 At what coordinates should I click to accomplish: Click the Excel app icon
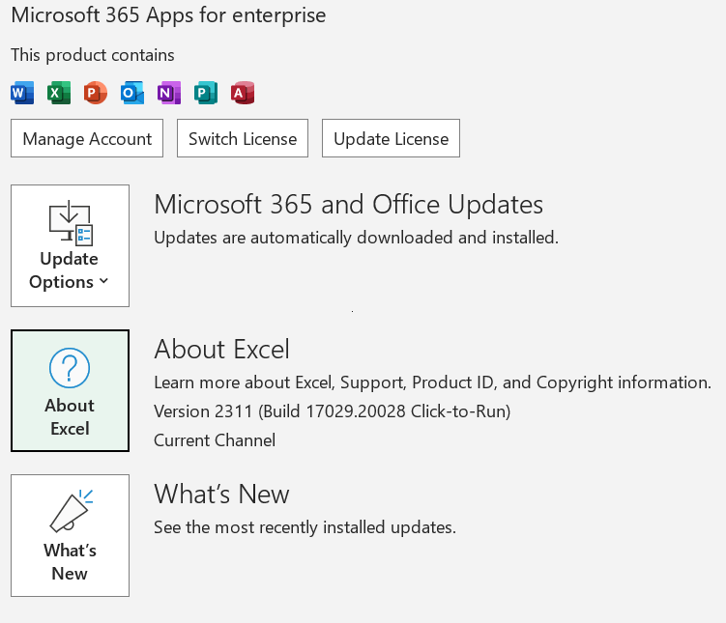[59, 93]
